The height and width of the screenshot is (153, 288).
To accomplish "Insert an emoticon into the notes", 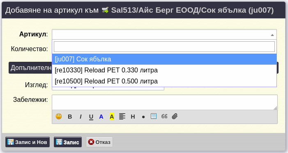I will click(59, 117).
